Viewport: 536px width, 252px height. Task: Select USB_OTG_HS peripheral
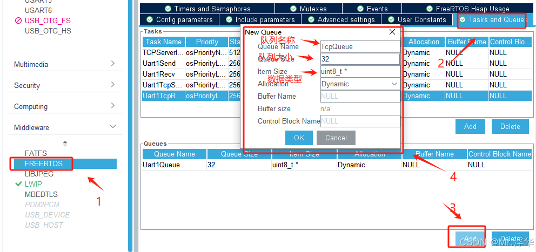[x=48, y=31]
